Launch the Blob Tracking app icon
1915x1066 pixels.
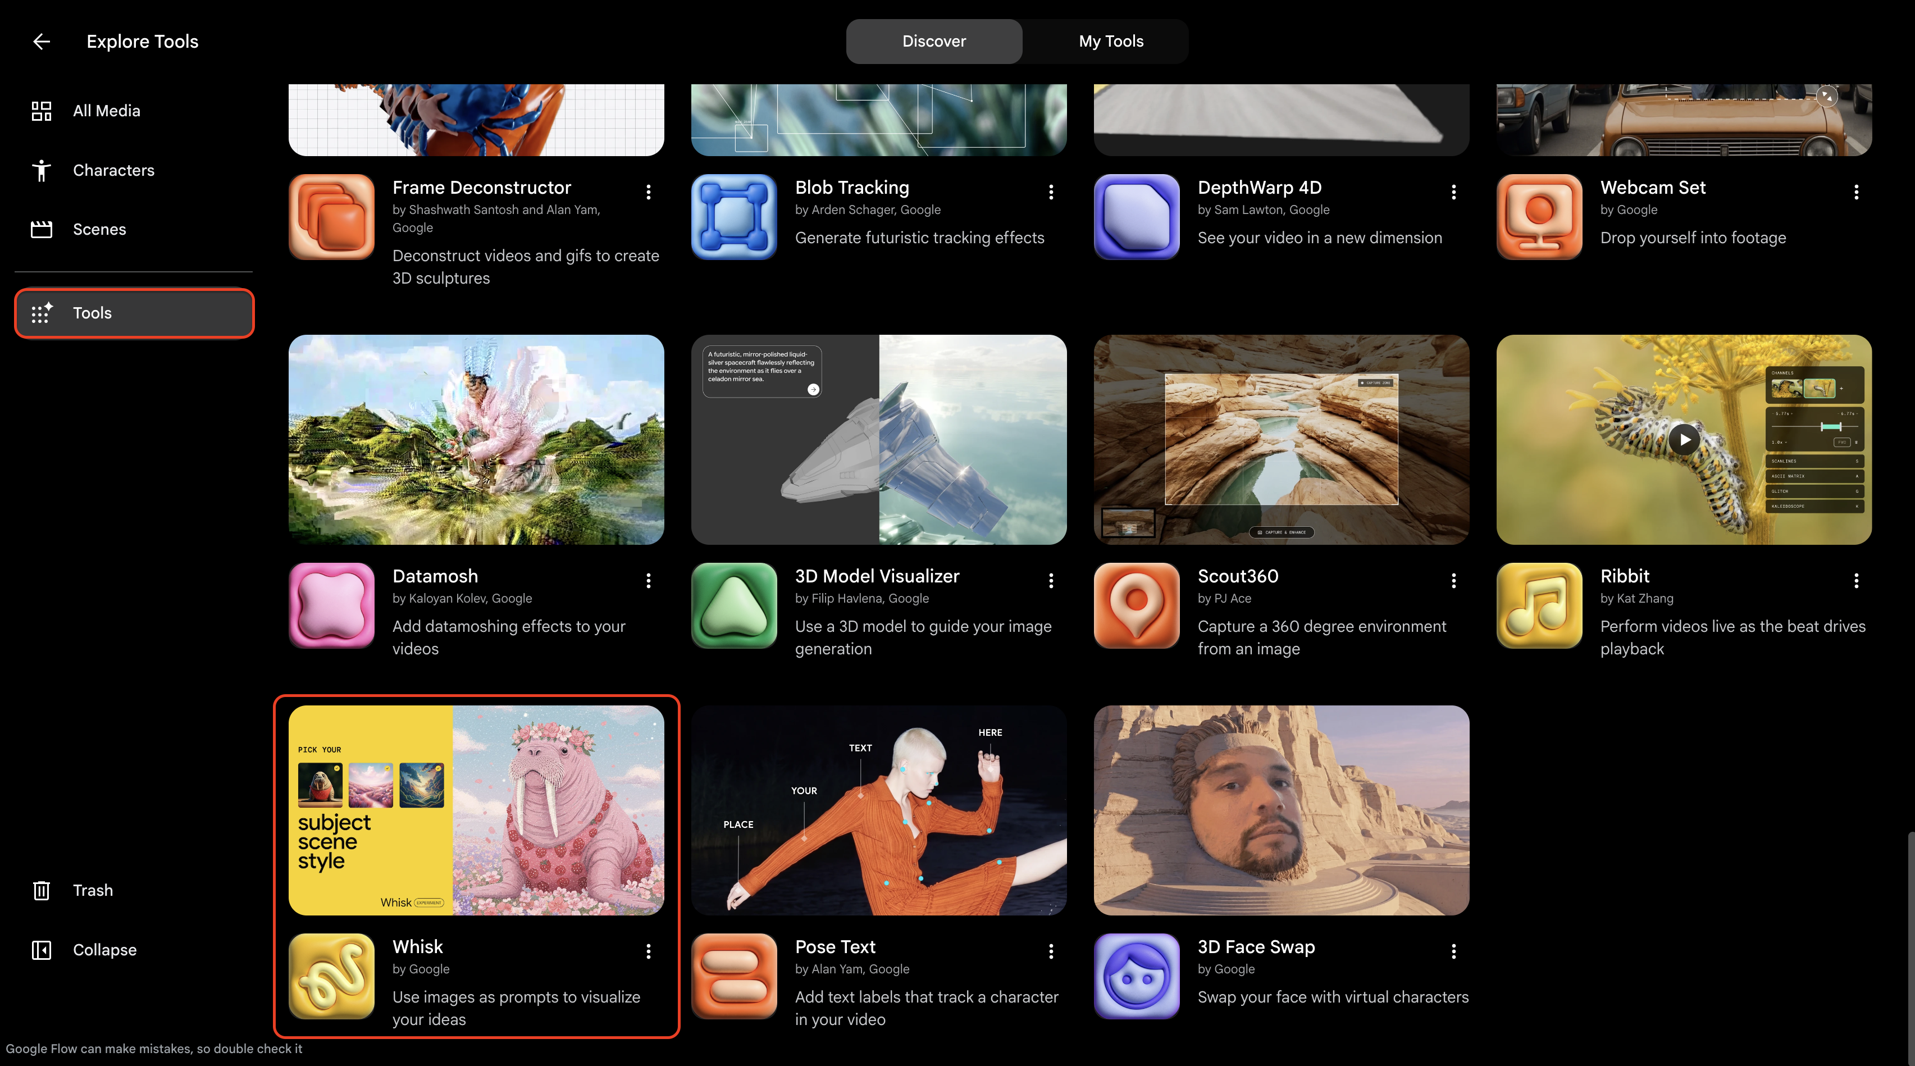point(735,217)
